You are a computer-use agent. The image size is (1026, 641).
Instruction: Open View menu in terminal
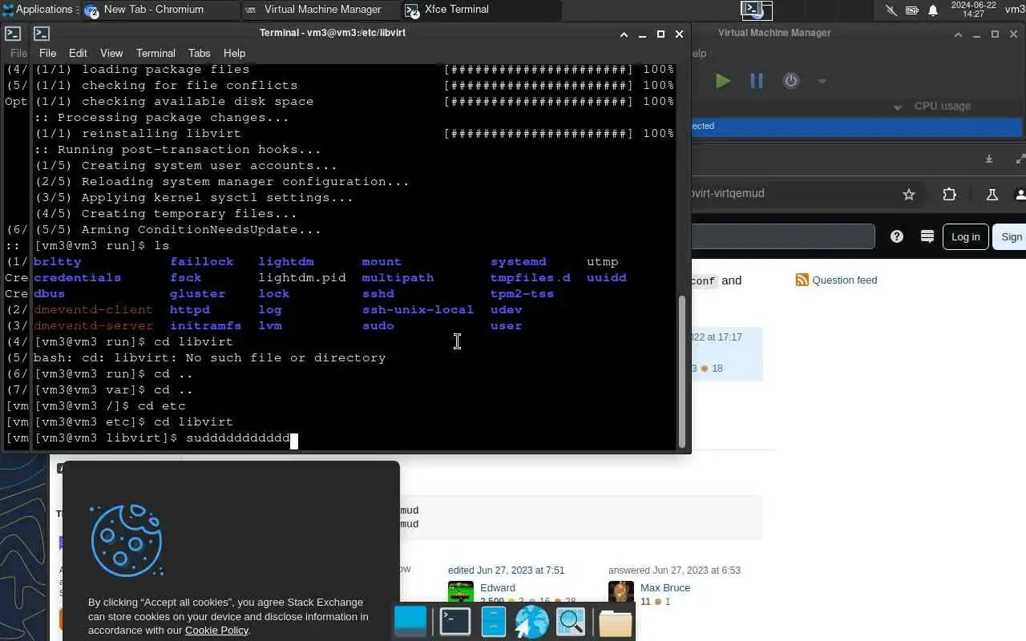[111, 53]
